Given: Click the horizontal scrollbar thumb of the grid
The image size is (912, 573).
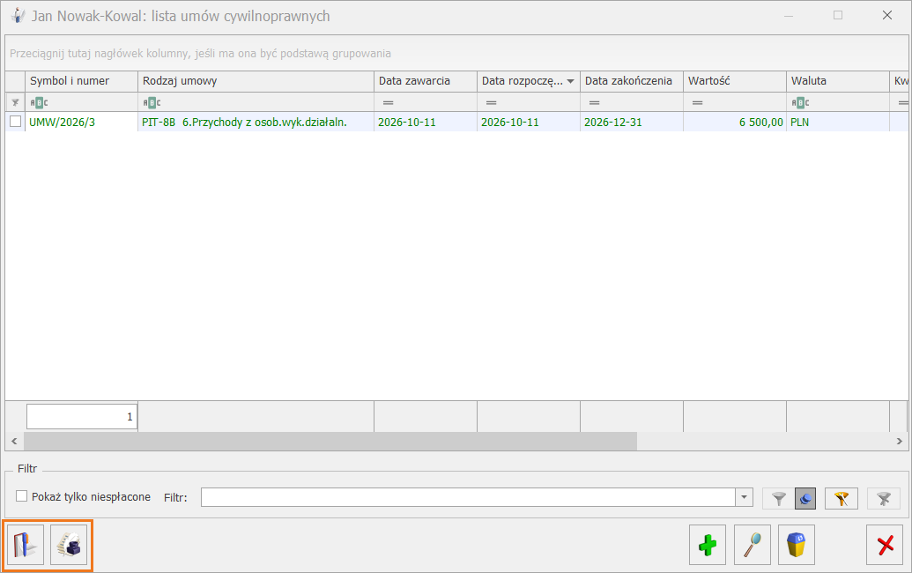Looking at the screenshot, I should tap(330, 441).
